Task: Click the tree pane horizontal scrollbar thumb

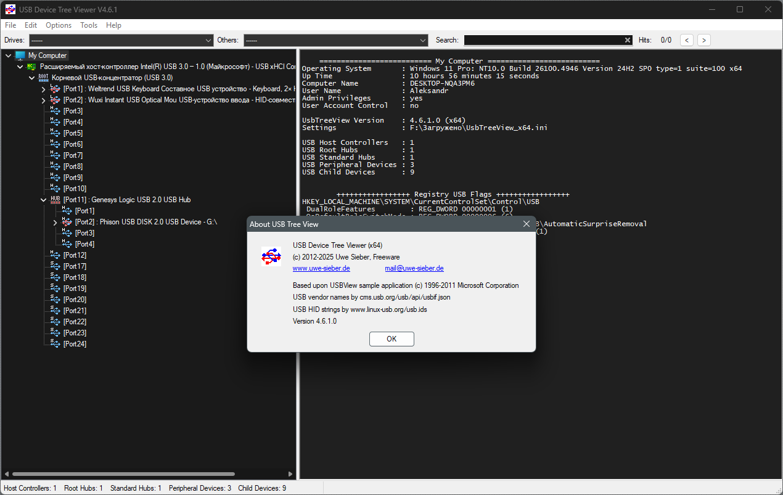Action: coord(123,474)
